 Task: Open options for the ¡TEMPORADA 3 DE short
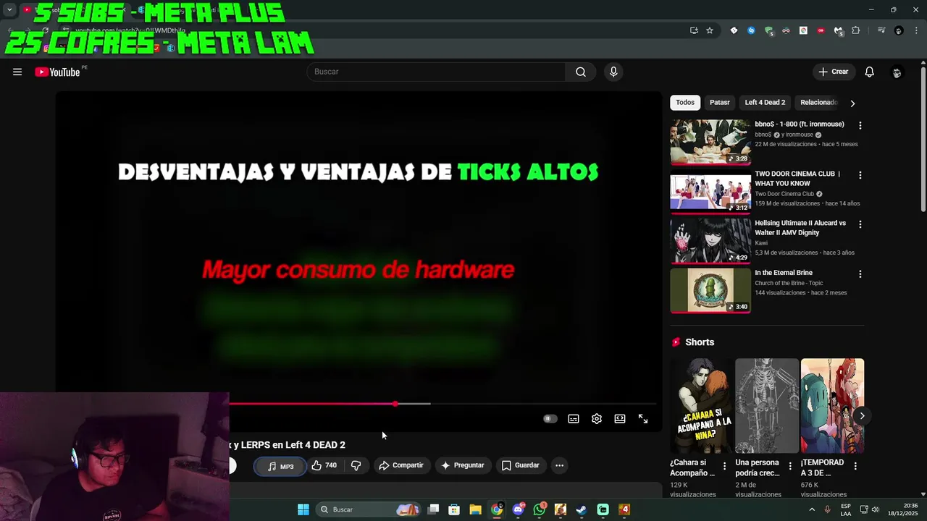click(855, 466)
